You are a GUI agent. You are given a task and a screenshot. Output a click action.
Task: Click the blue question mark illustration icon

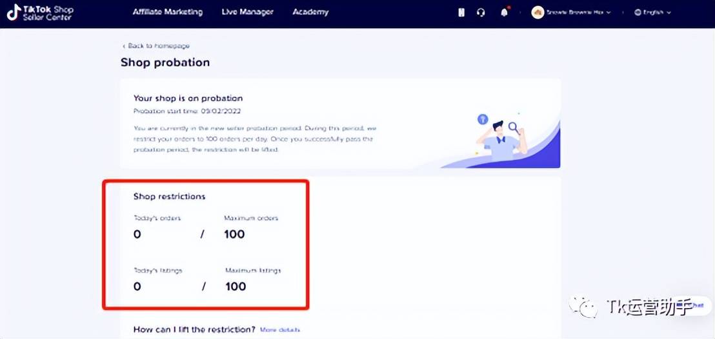(483, 119)
